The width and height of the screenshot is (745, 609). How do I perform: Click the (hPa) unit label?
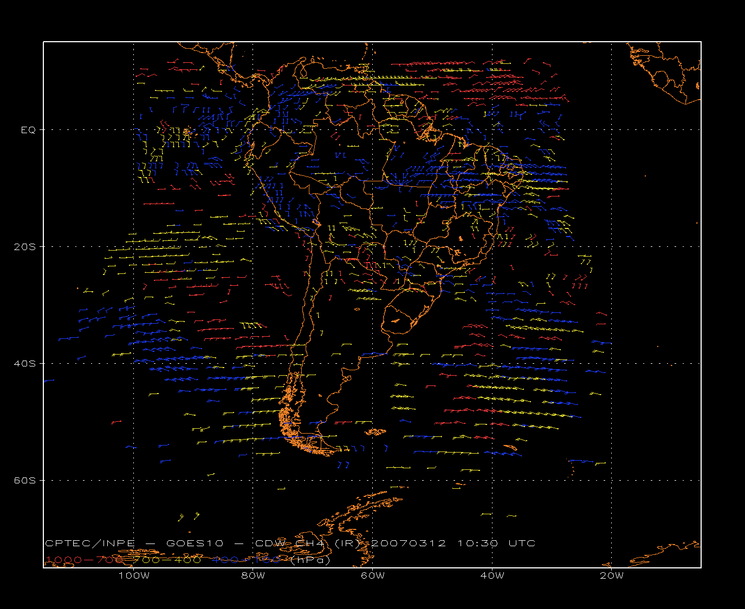(310, 560)
